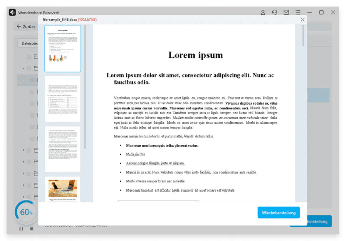Viewport: 346px width, 241px height.
Task: Click Wiederherstellung in the preview dialog
Action: [279, 213]
